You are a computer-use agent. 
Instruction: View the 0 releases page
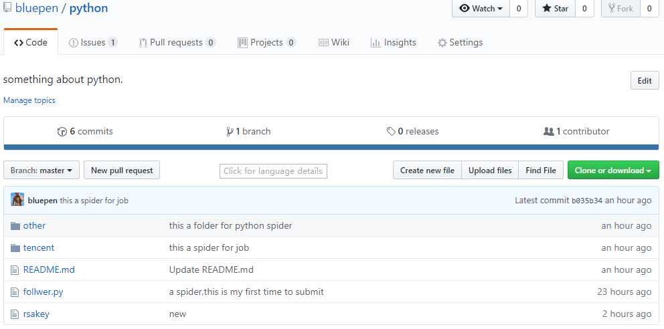tap(413, 132)
